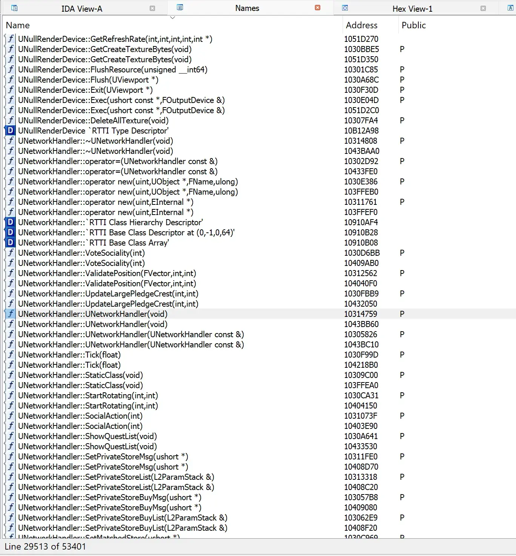This screenshot has height=556, width=516.
Task: Click function icon of Exit(UViewport *) row
Action: click(x=11, y=90)
